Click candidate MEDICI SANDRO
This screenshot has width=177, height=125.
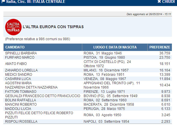point(15,75)
